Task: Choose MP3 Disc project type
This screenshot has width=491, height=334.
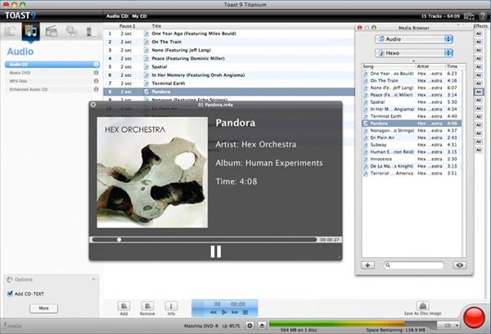Action: pos(21,79)
